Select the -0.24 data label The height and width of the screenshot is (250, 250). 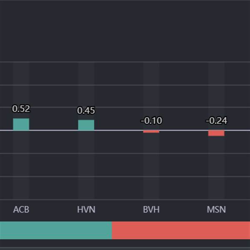coord(216,121)
